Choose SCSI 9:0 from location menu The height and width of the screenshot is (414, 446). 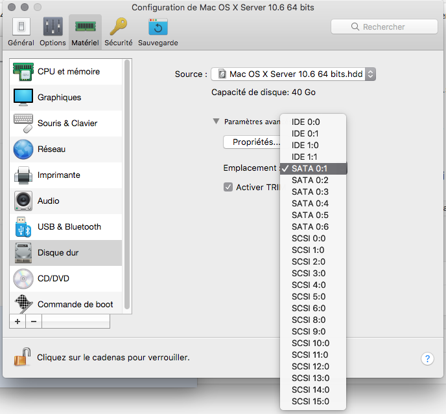coord(313,331)
